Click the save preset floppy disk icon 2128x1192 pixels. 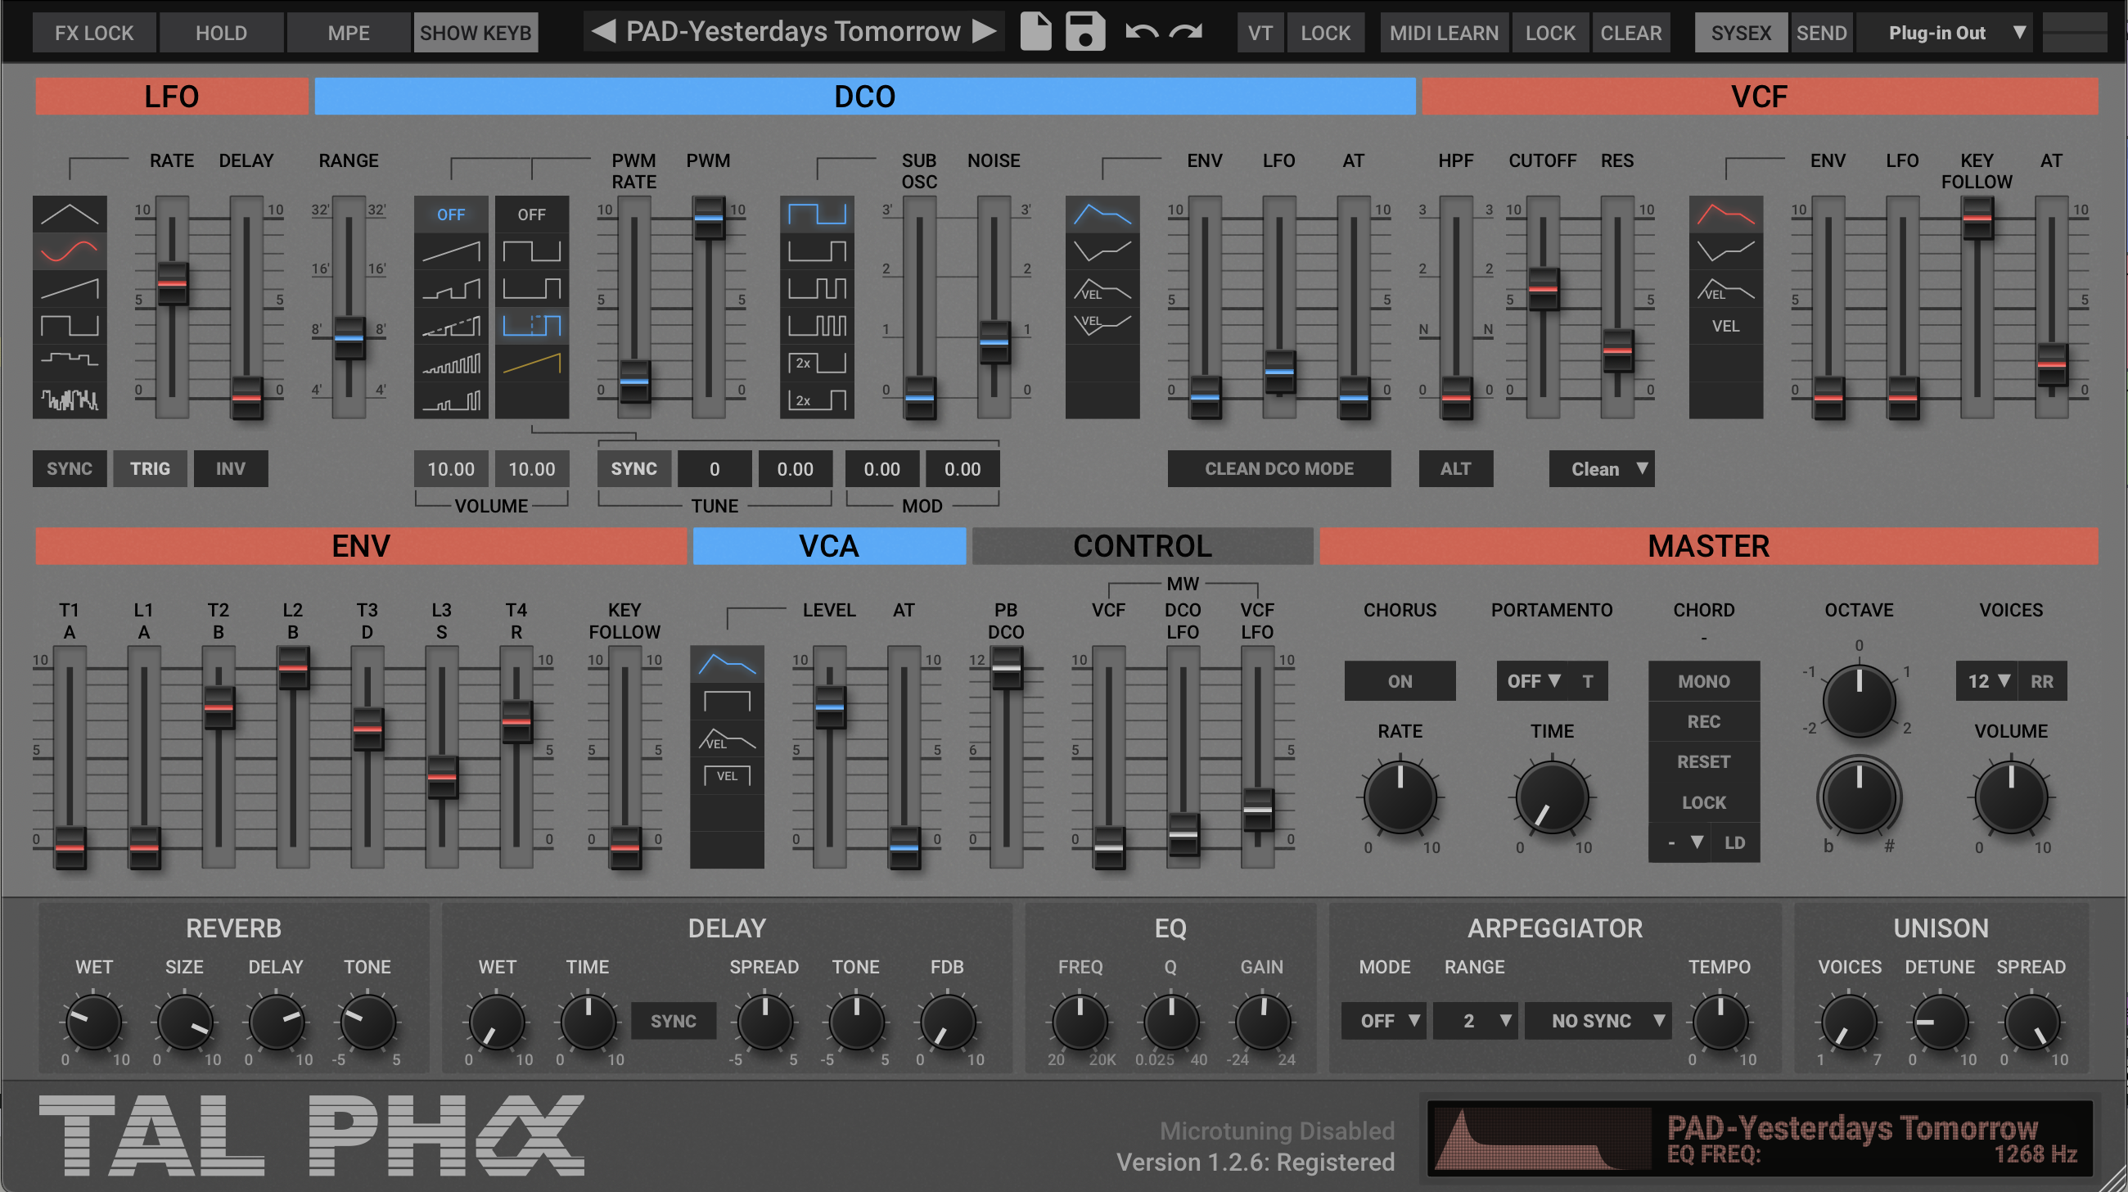[1084, 32]
